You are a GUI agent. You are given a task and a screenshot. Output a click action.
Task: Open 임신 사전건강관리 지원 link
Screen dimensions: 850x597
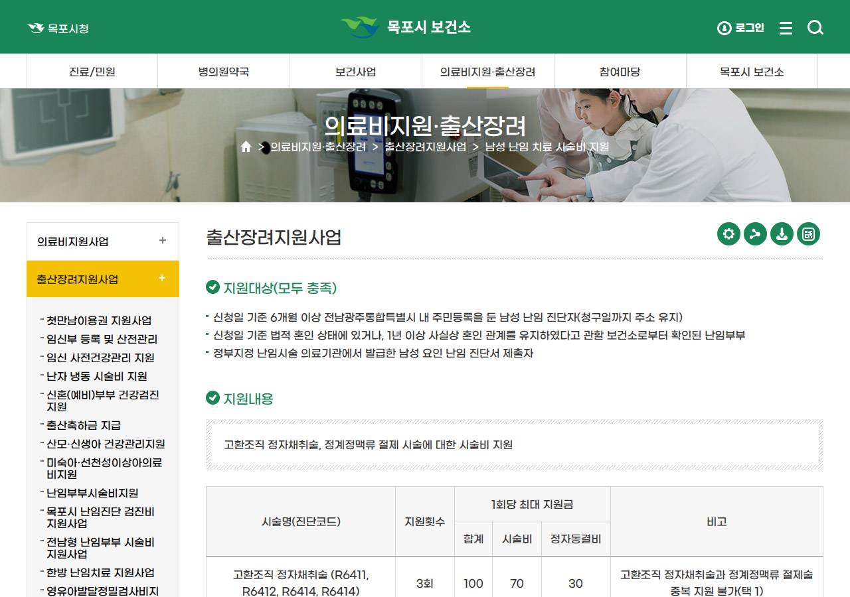coord(100,358)
